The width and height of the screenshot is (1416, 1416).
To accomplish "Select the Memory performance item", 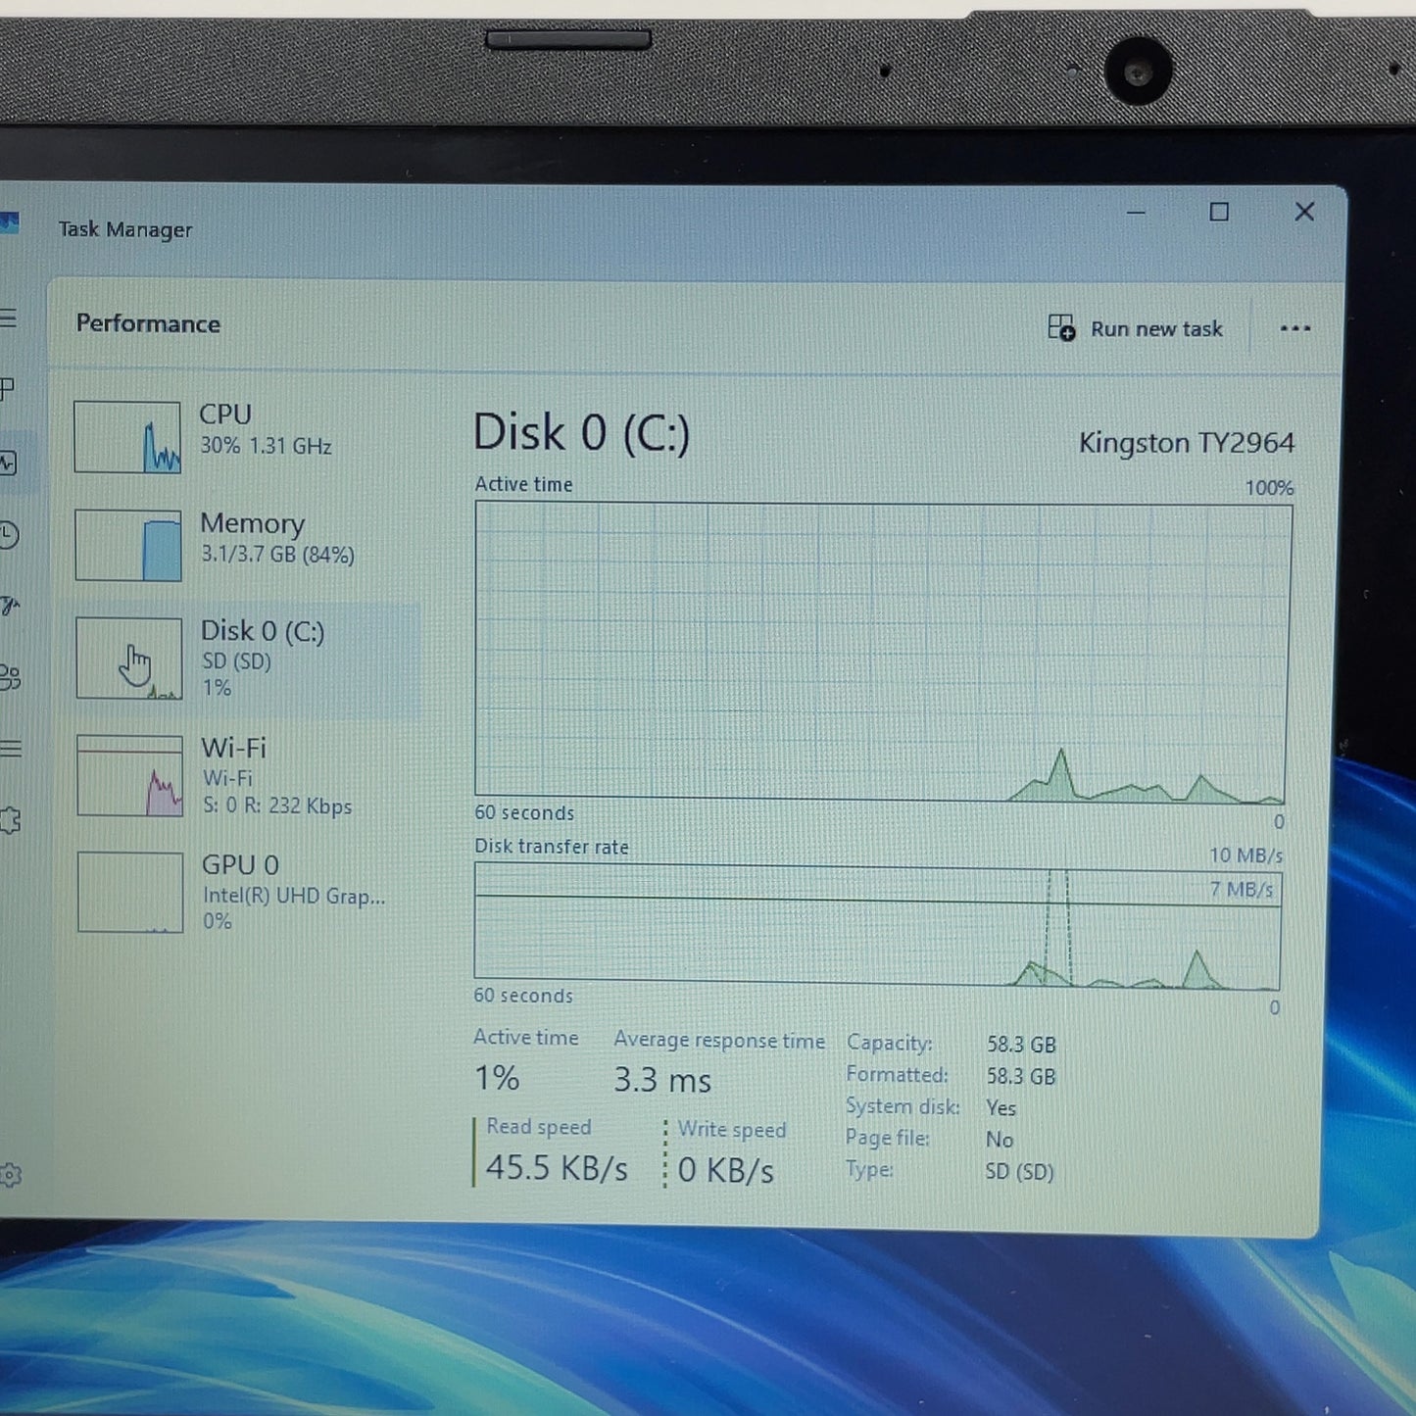I will click(245, 543).
